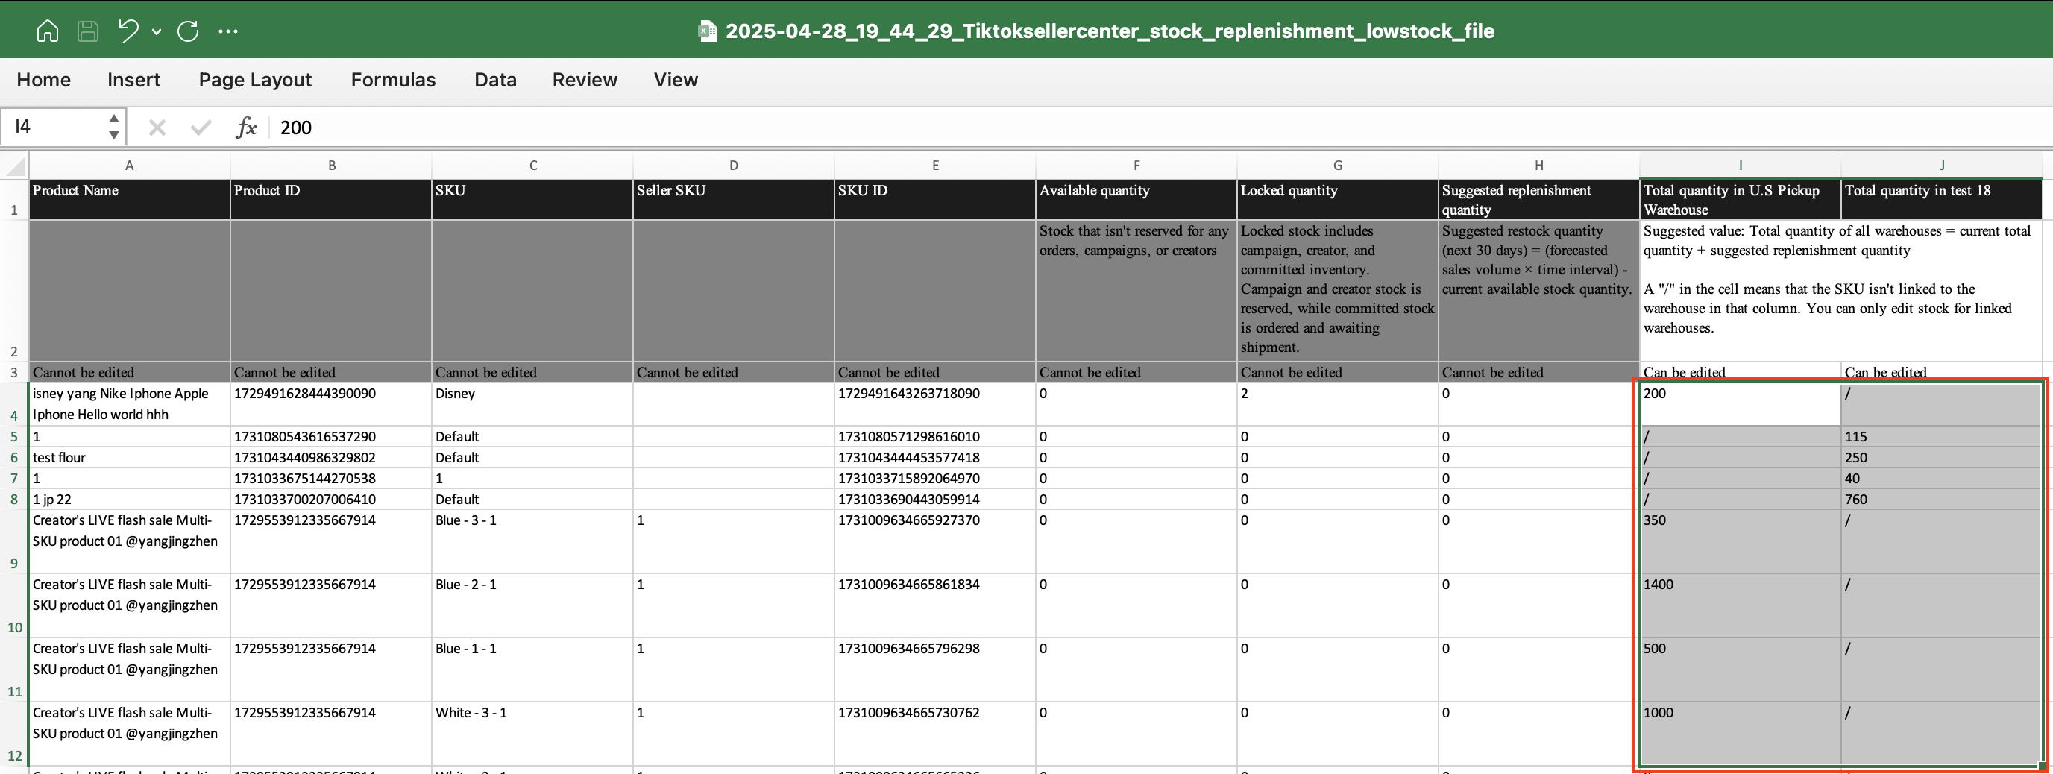The image size is (2053, 774).
Task: Click the Excel file icon beside title
Action: click(x=707, y=31)
